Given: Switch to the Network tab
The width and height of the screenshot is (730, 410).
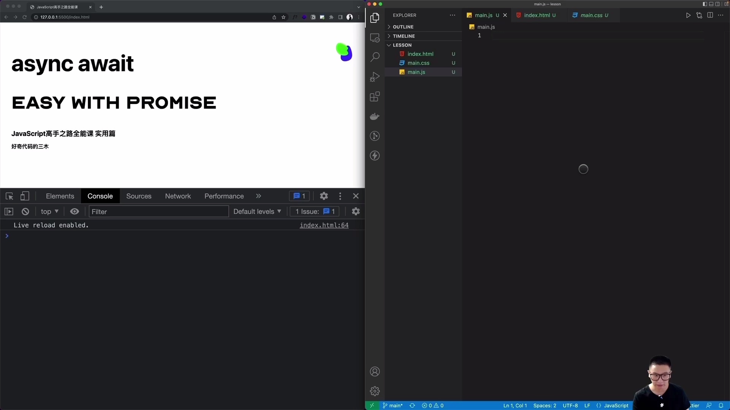Looking at the screenshot, I should click(x=178, y=196).
